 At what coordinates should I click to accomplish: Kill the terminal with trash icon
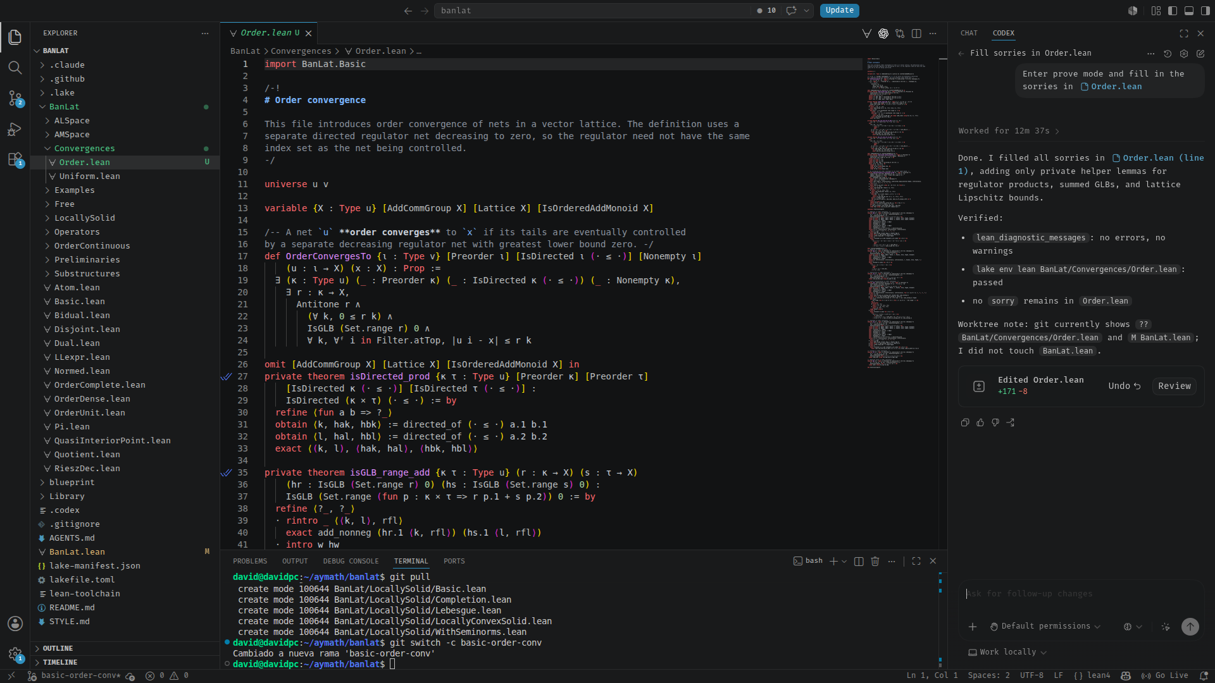(x=875, y=562)
